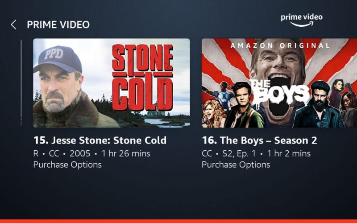Screen dimensions: 357x223
Task: Click the CC label in Stone Cold details
Action: [54, 153]
